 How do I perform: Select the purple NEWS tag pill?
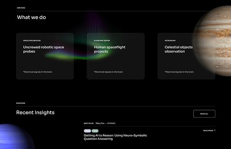click(87, 131)
